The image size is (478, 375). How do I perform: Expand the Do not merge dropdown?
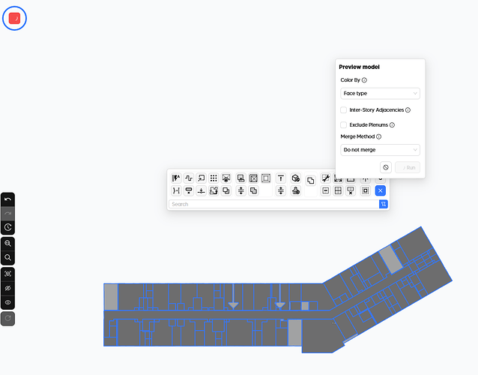[380, 150]
